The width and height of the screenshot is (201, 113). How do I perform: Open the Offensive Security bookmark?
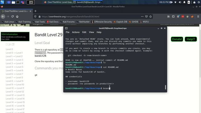(101, 22)
